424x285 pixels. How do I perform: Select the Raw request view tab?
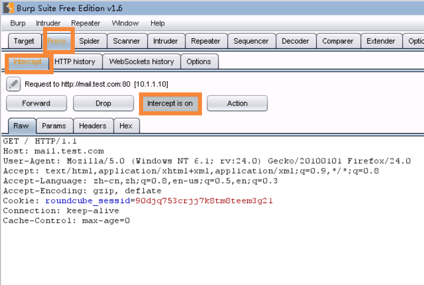point(21,126)
